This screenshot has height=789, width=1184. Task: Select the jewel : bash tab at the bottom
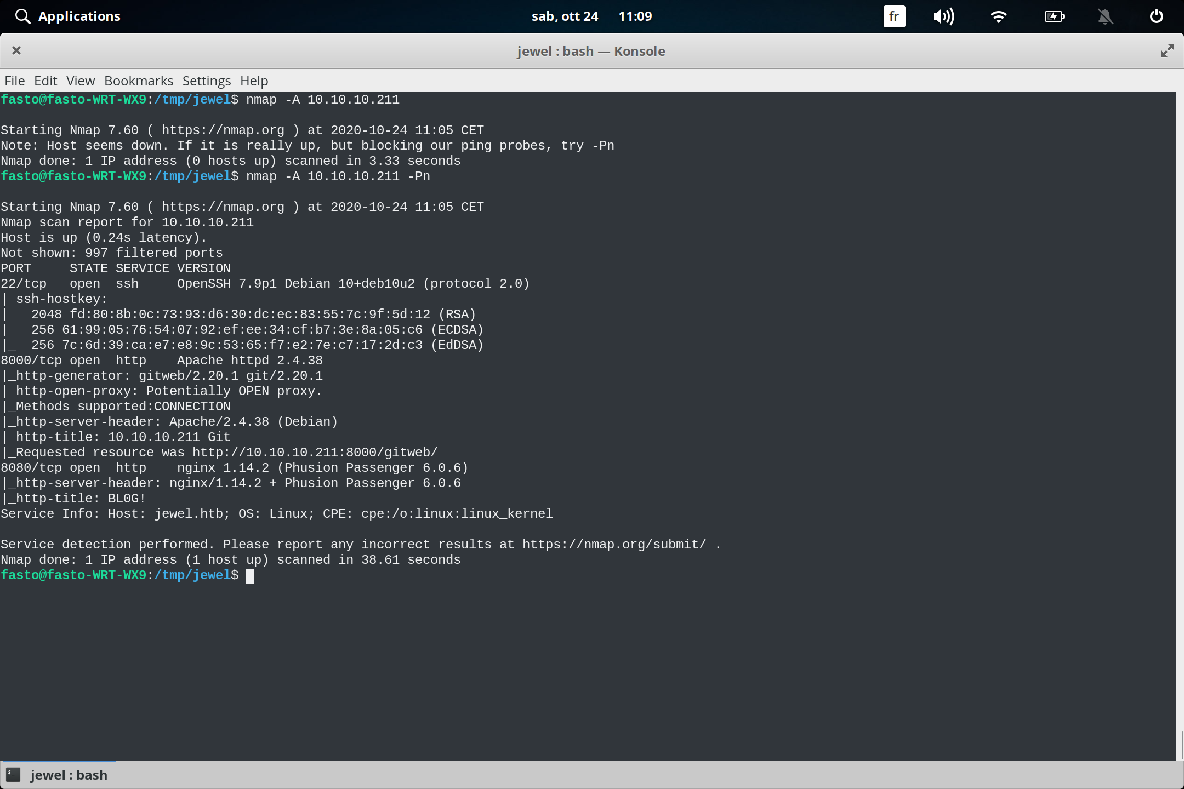pyautogui.click(x=68, y=774)
